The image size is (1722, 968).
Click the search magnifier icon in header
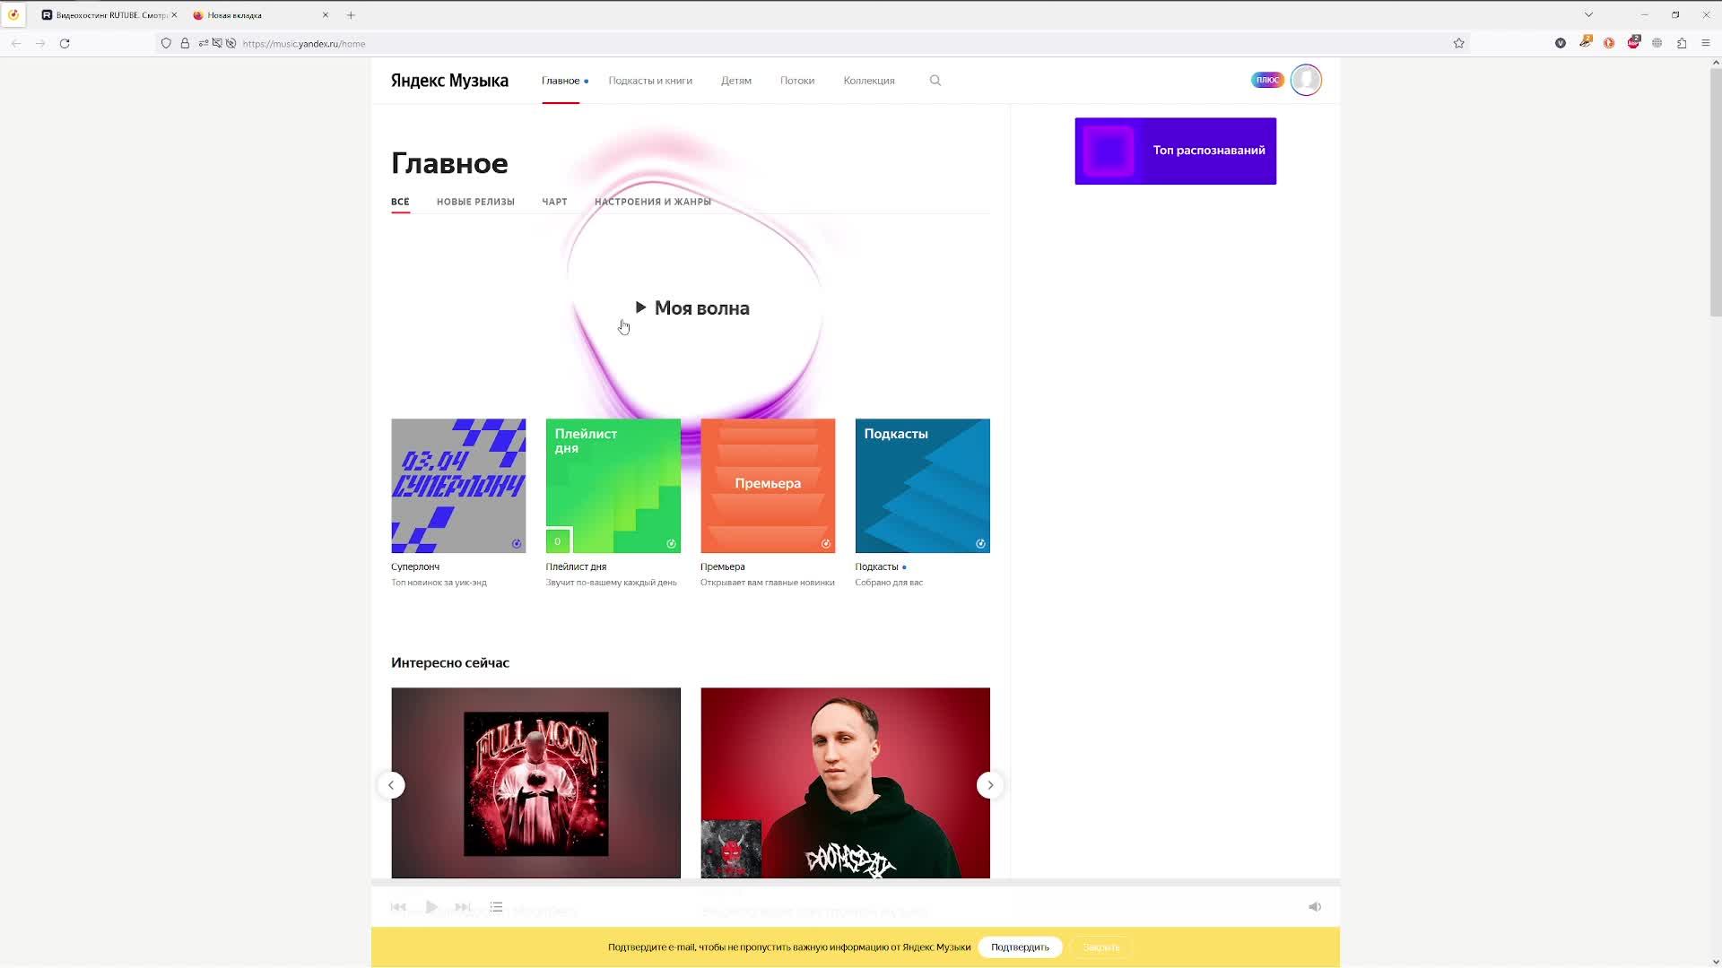pos(935,81)
